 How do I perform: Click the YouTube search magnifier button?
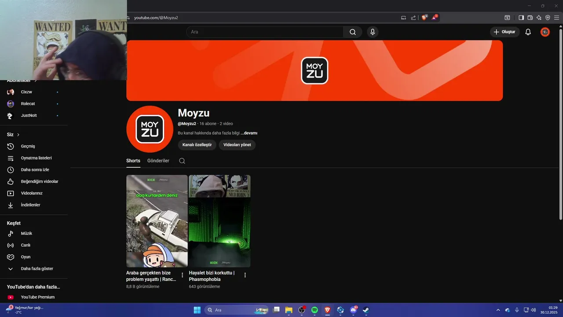pyautogui.click(x=353, y=32)
